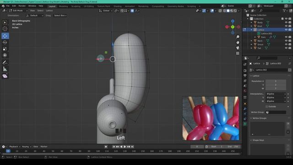Hide the Snout object in viewport
Screen dimensions: 293x165
tap(286, 44)
